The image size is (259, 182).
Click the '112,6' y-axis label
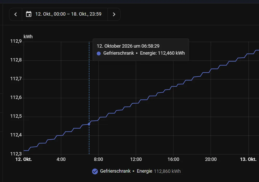(x=16, y=98)
